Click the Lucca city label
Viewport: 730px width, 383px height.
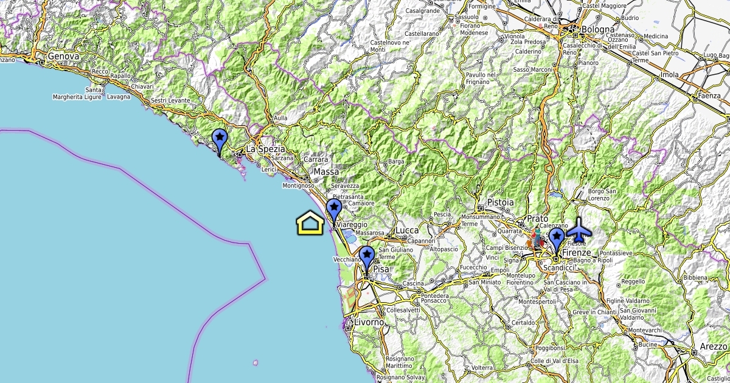pos(408,231)
